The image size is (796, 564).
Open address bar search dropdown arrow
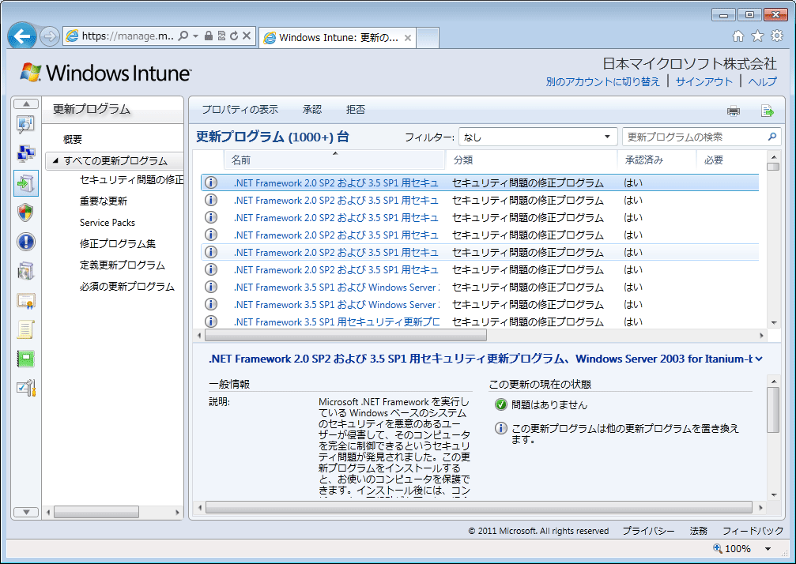pos(195,36)
